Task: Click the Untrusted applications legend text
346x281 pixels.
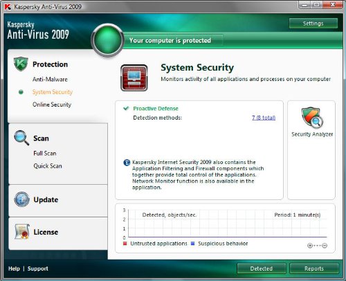Action: click(158, 244)
